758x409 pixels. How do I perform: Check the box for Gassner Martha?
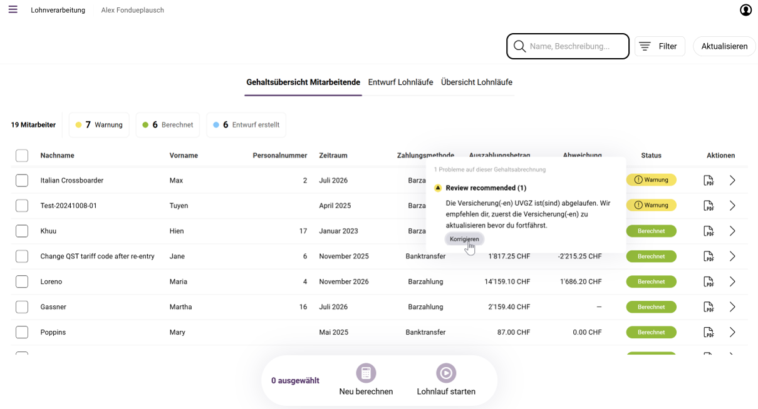click(x=22, y=307)
